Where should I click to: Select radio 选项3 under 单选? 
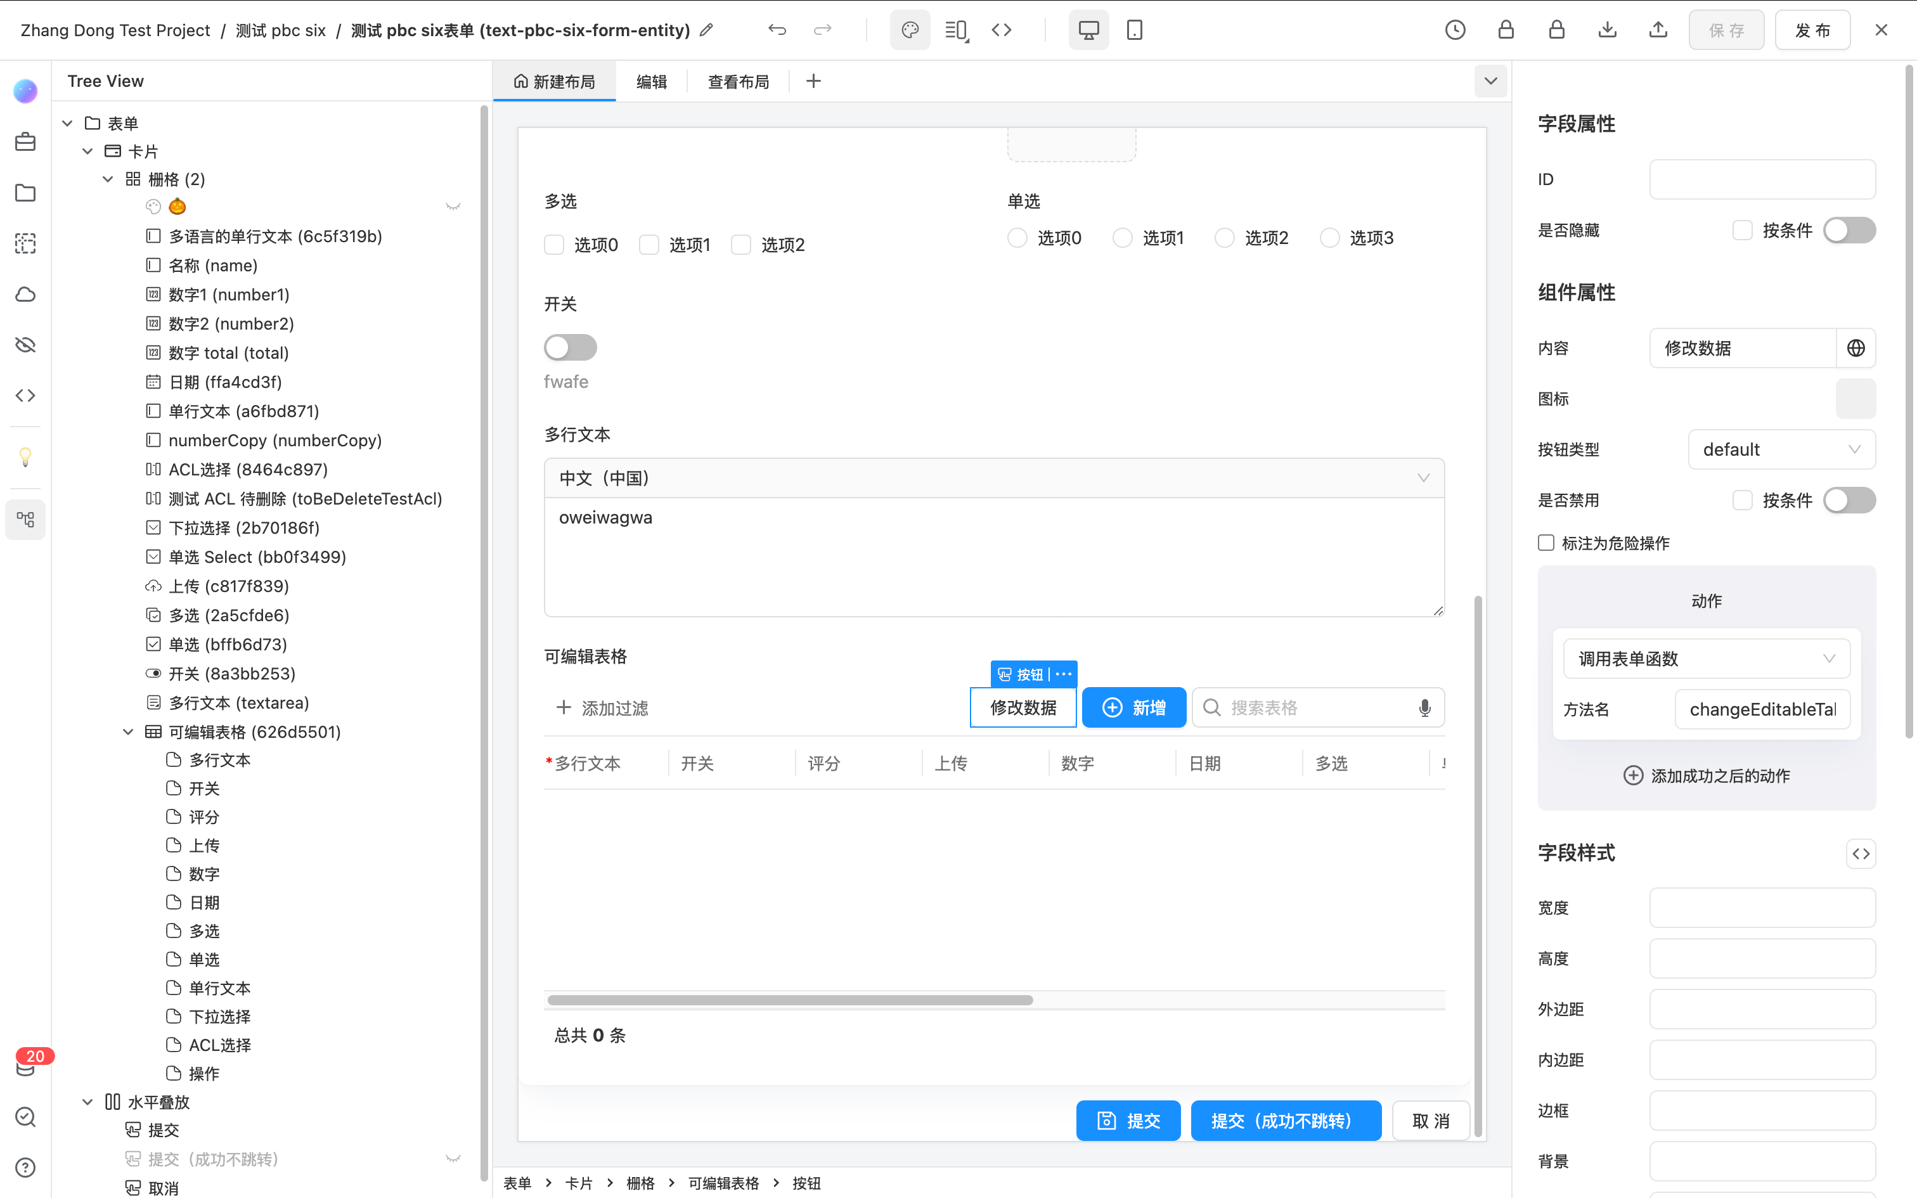[1330, 238]
